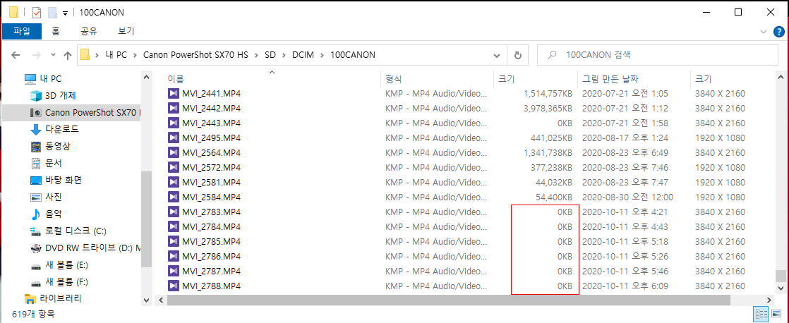Click the SD breadcrumb in the address bar
Screen dimensions: 789x323
[x=270, y=55]
